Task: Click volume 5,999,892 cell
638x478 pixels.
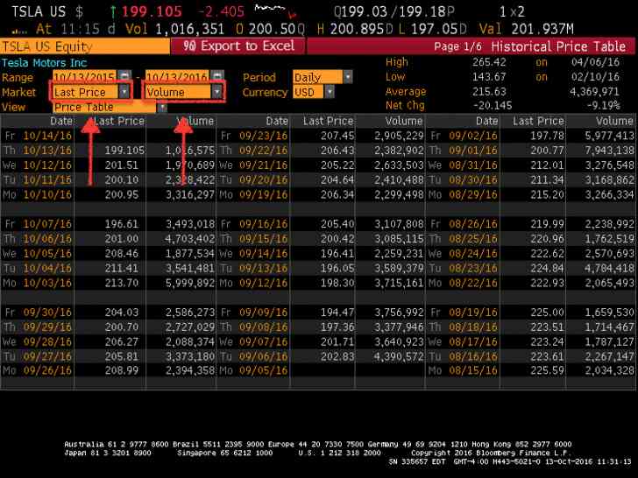Action: pos(189,283)
